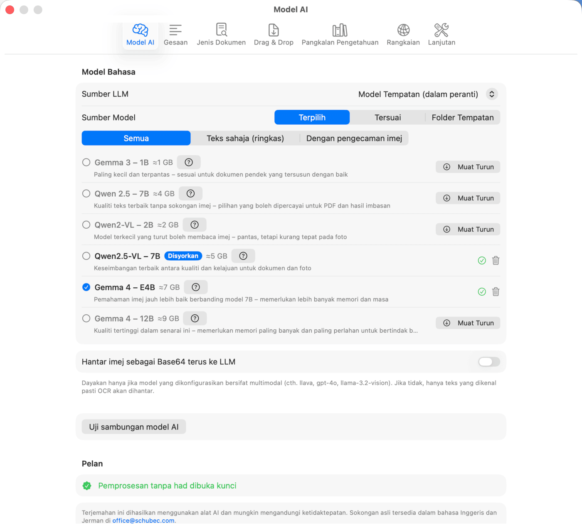Filter models Dengan pengecaman imej
This screenshot has width=582, height=531.
click(x=354, y=138)
